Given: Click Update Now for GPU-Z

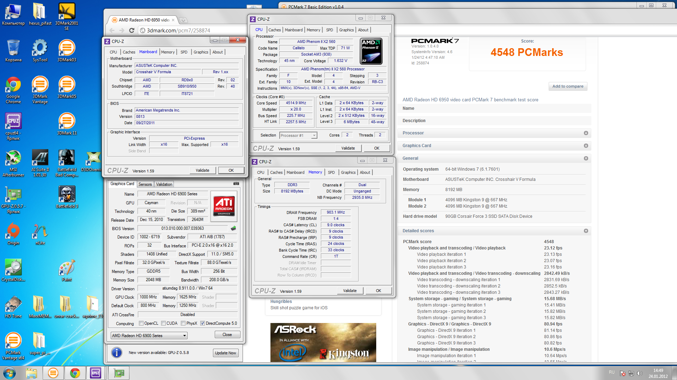Looking at the screenshot, I should 226,353.
